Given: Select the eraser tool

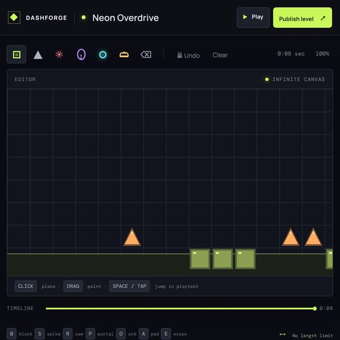Looking at the screenshot, I should tap(146, 54).
